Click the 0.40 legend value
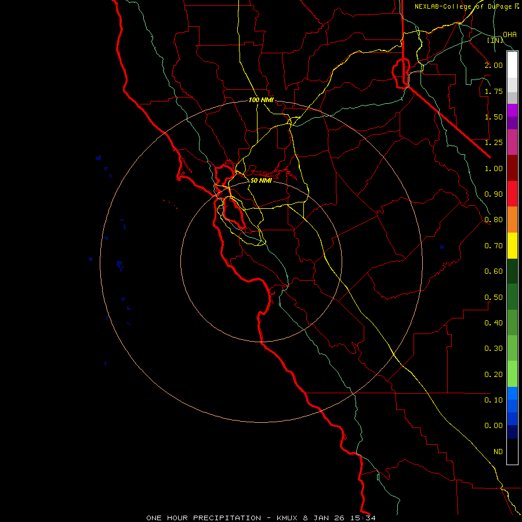The image size is (522, 522). tap(494, 322)
